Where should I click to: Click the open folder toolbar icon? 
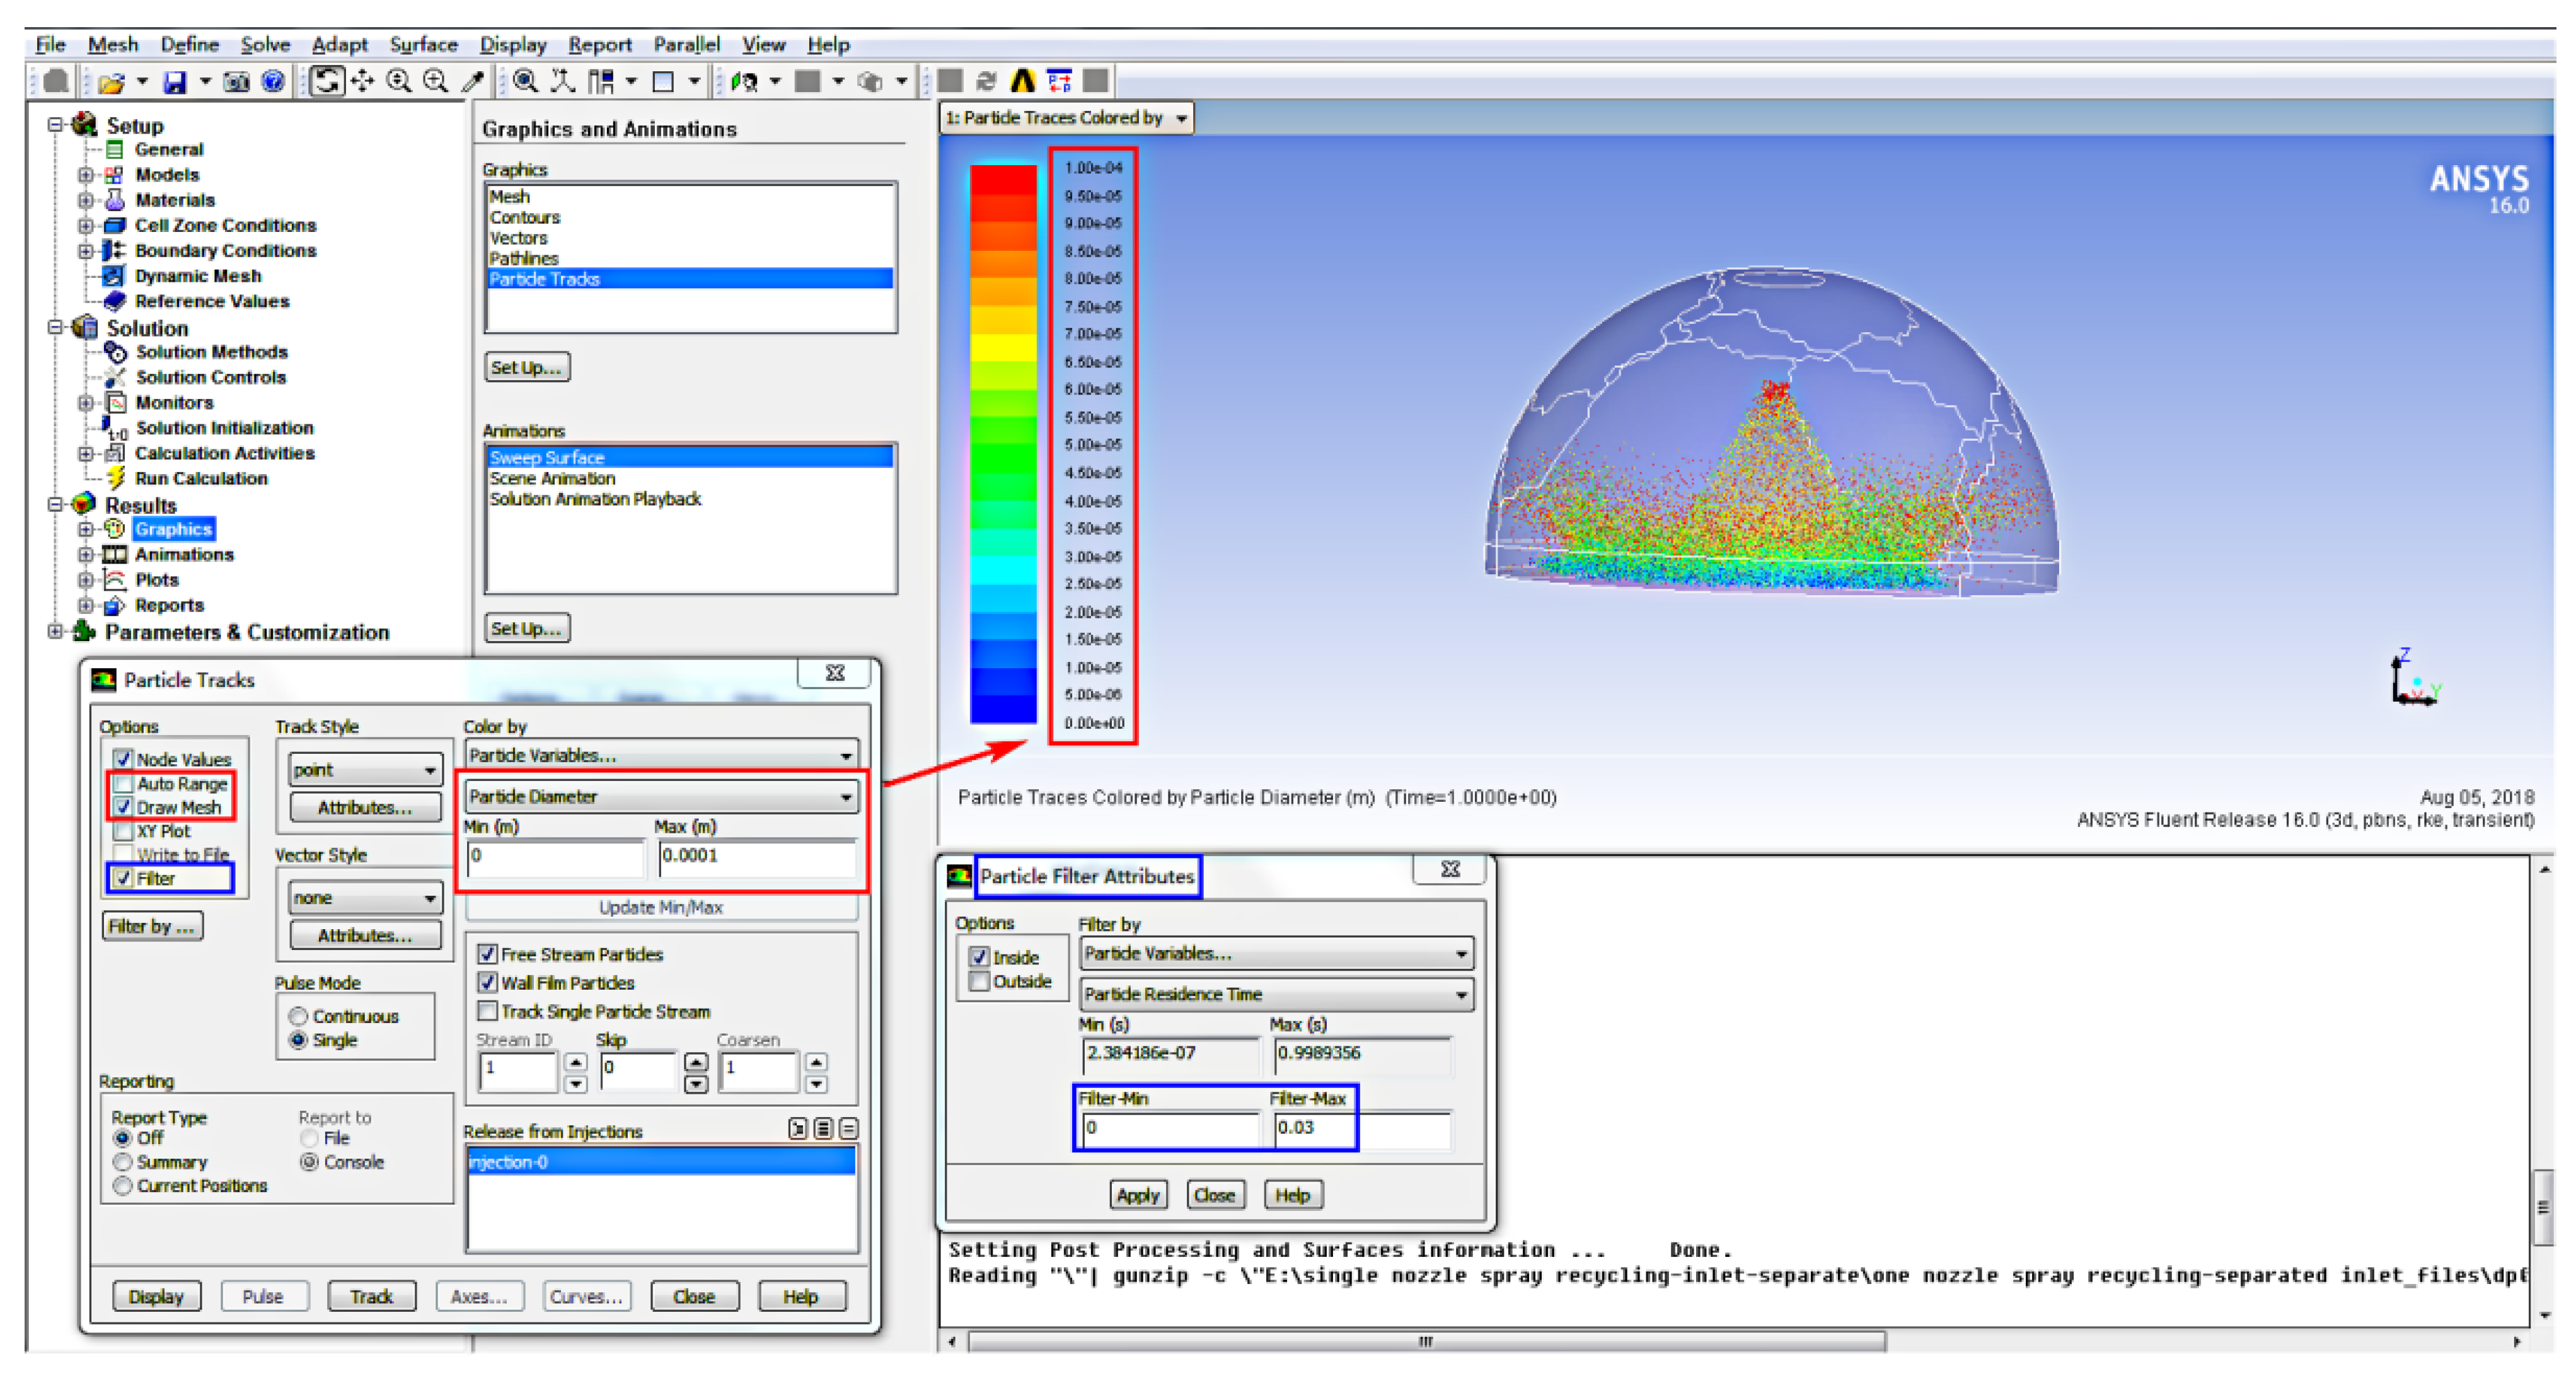click(112, 82)
